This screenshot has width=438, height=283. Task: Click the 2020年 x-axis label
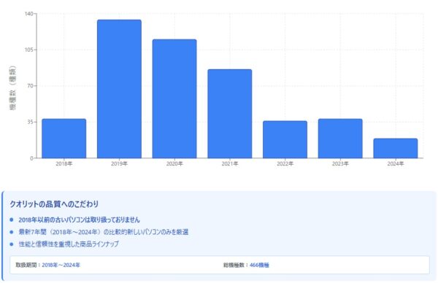(174, 164)
